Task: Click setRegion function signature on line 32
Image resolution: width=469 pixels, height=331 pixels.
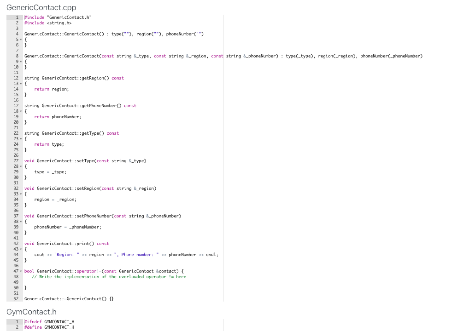Action: tap(90, 188)
